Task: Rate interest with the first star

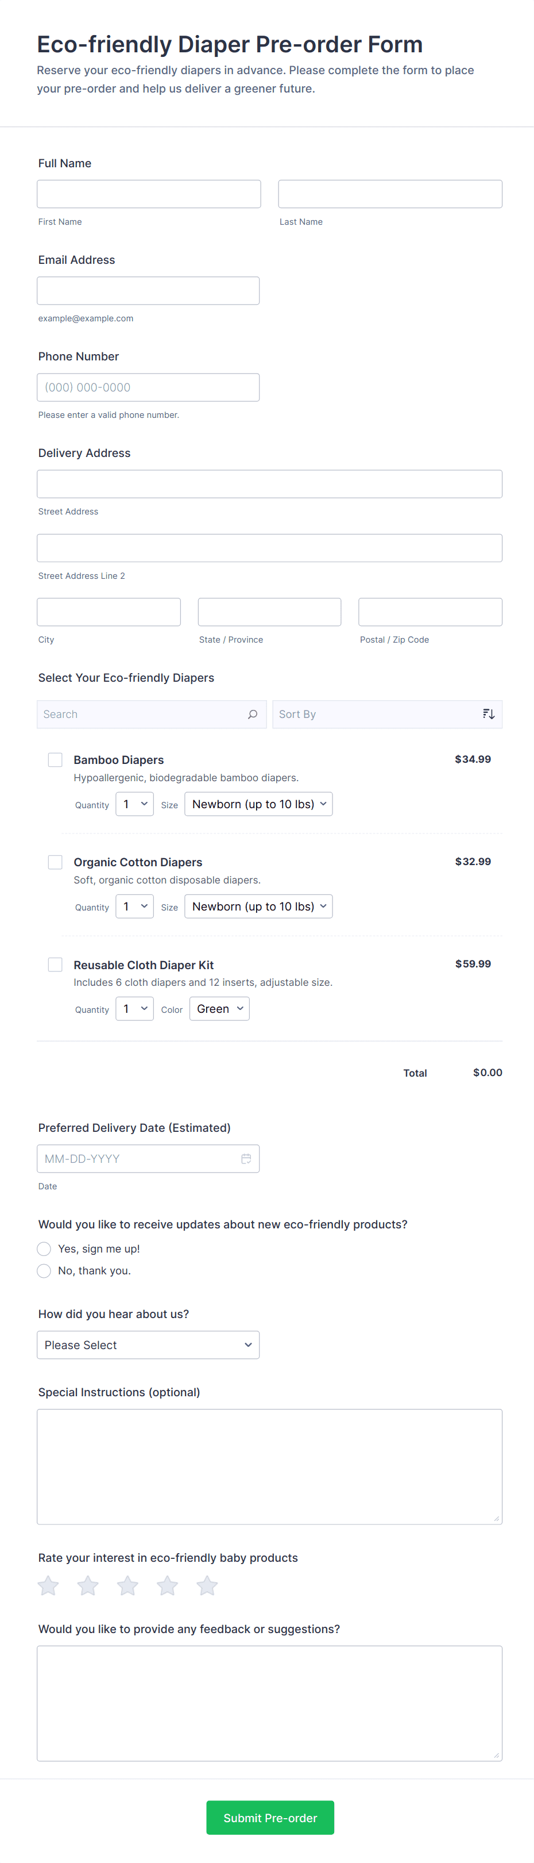Action: coord(48,1586)
